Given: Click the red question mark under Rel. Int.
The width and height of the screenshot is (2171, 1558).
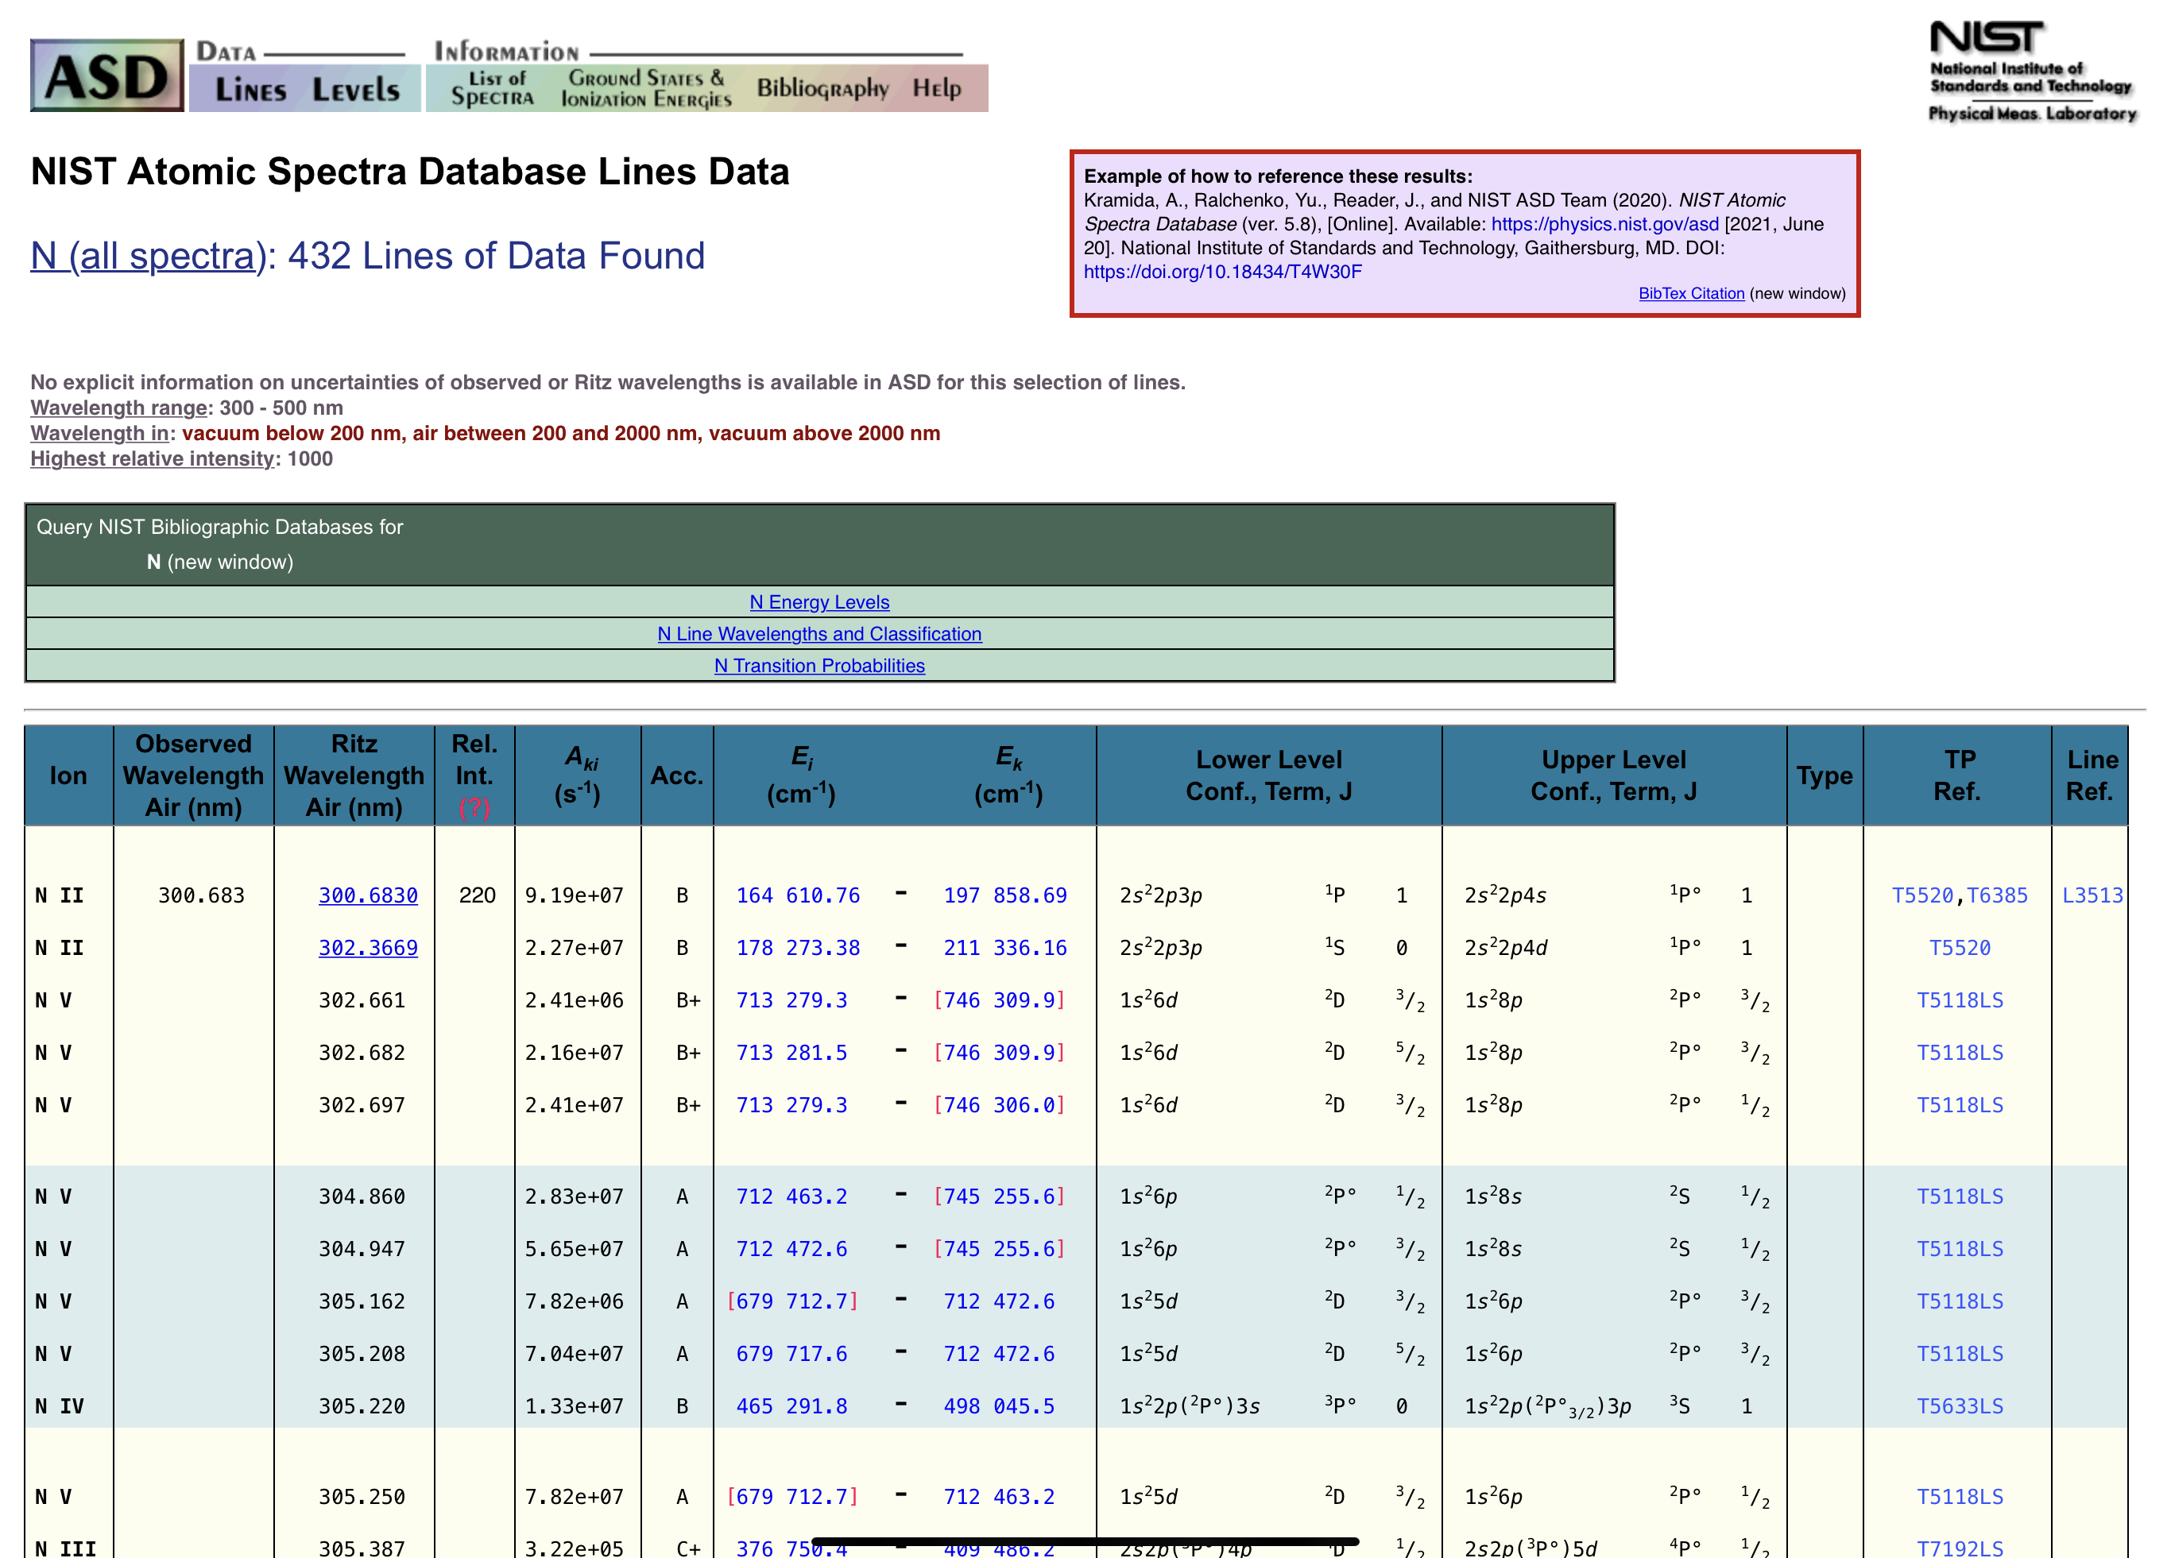Looking at the screenshot, I should point(474,808).
